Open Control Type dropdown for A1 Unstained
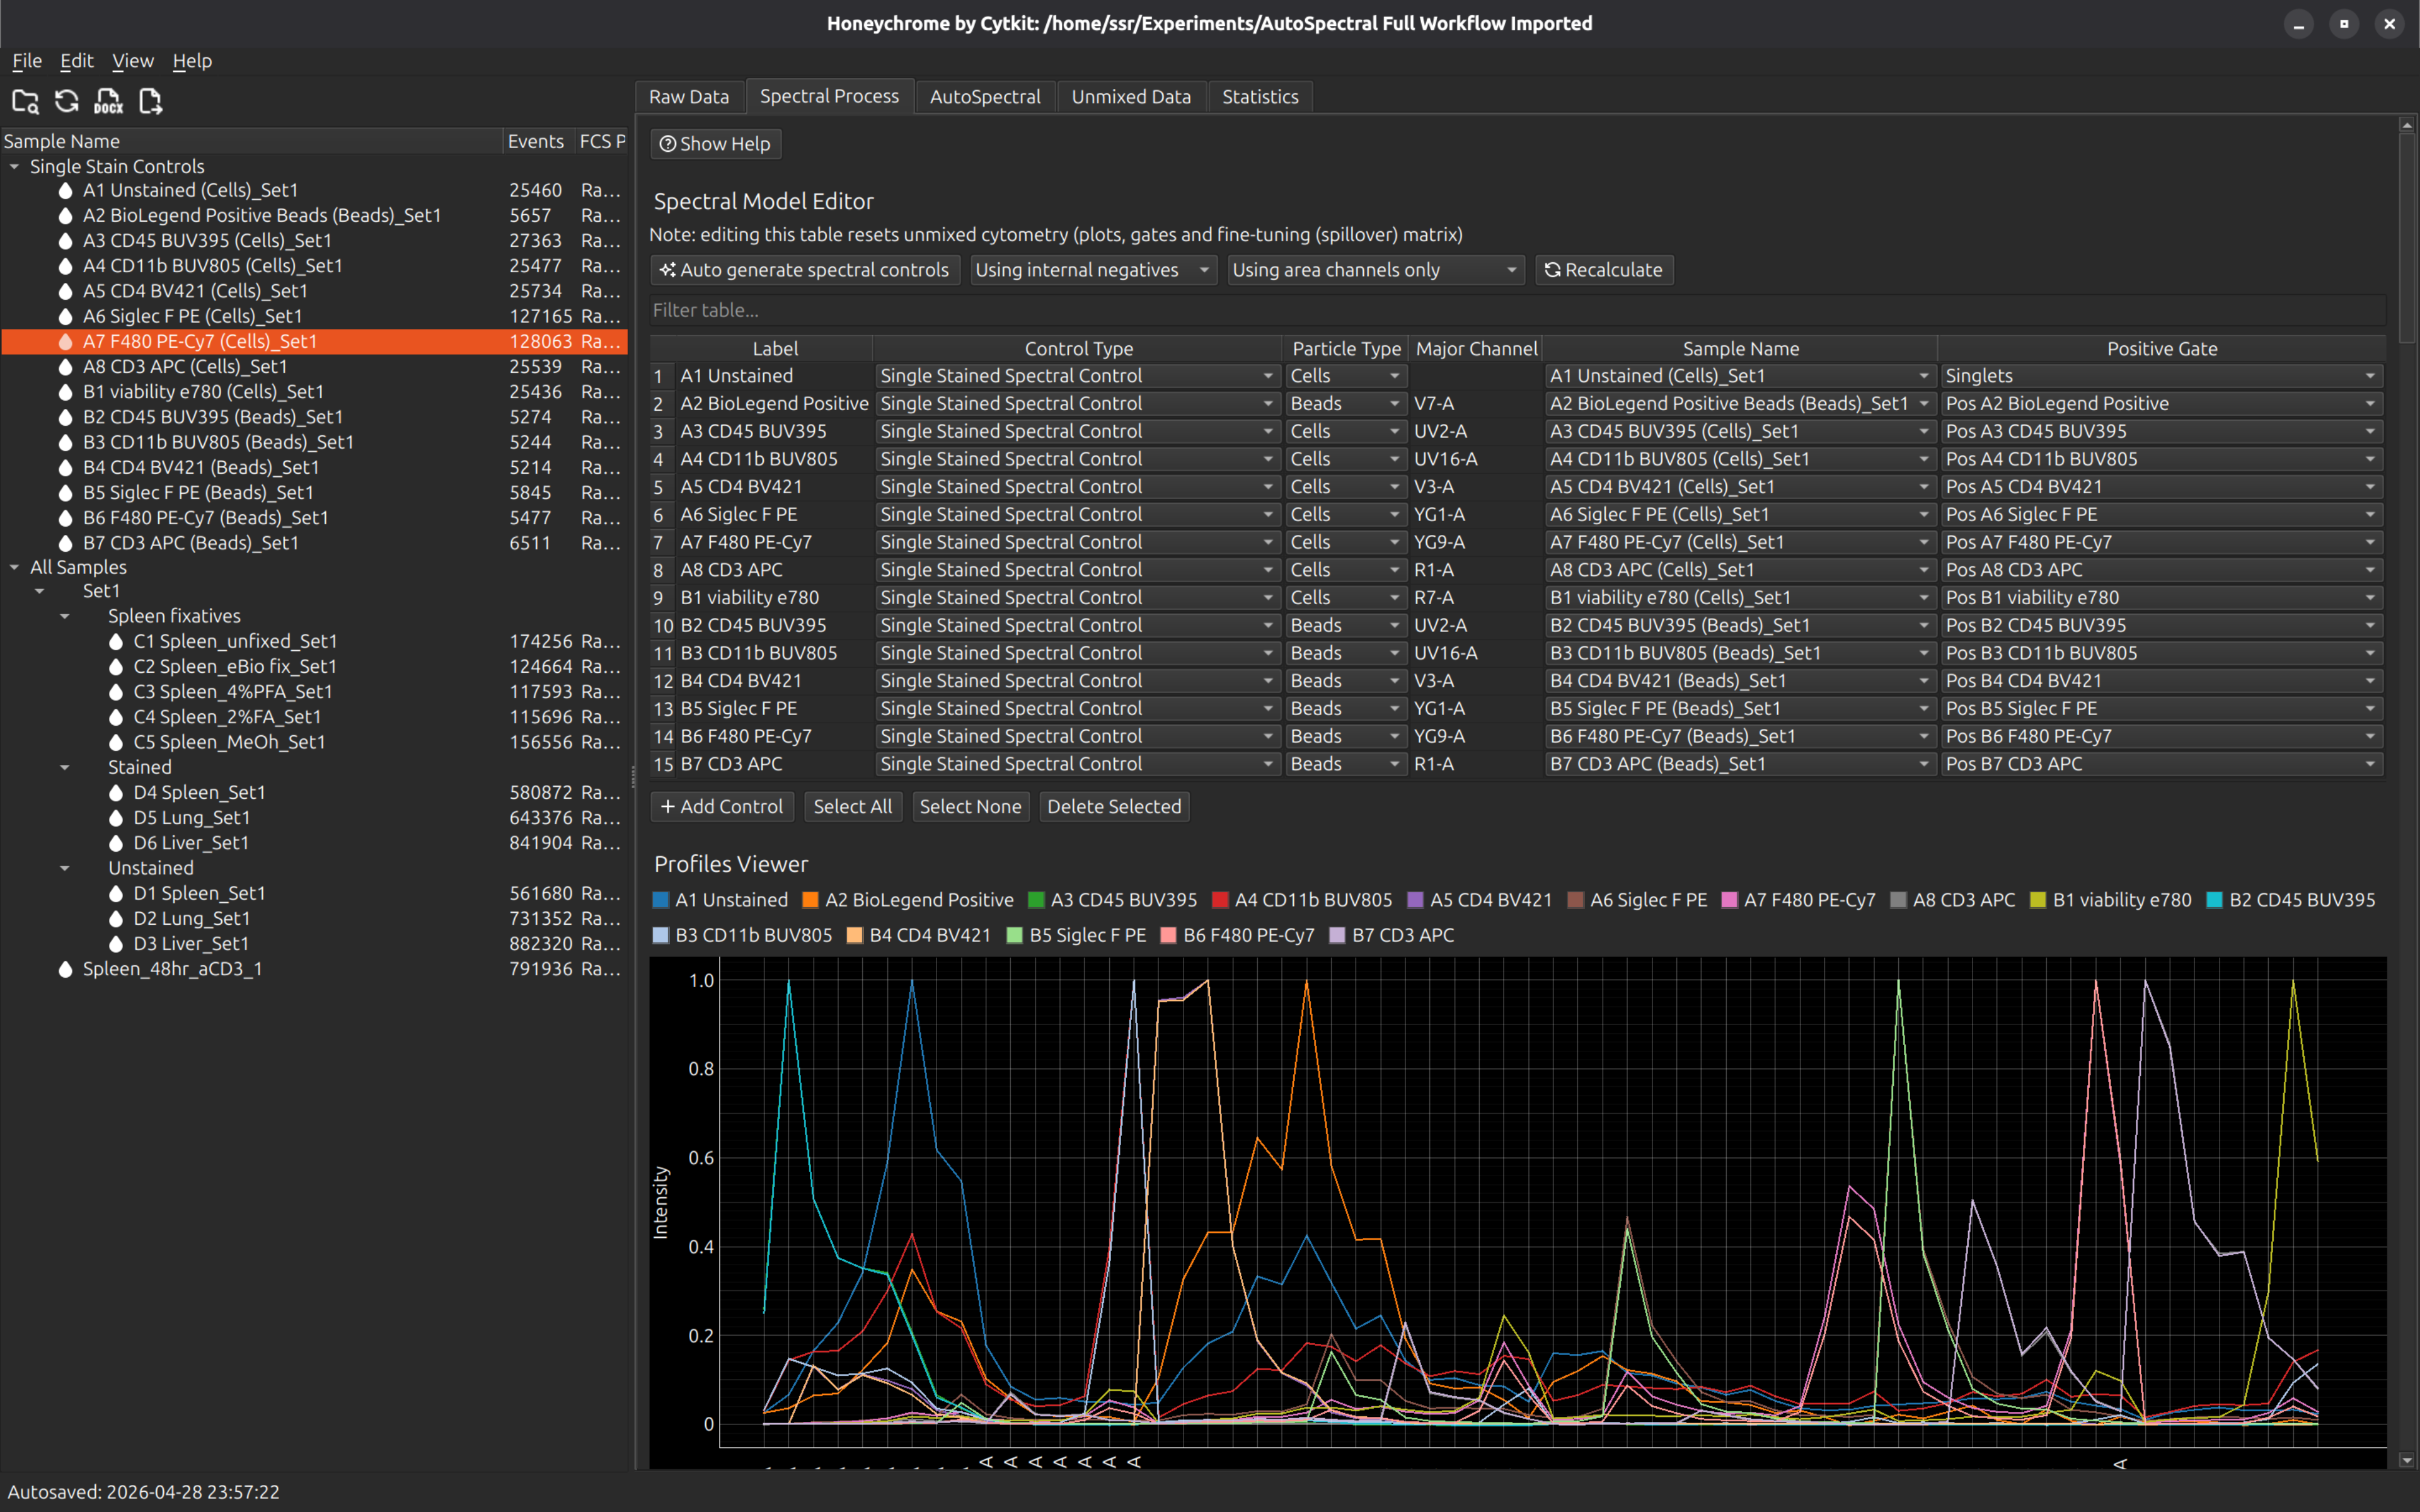This screenshot has width=2420, height=1512. (1077, 376)
